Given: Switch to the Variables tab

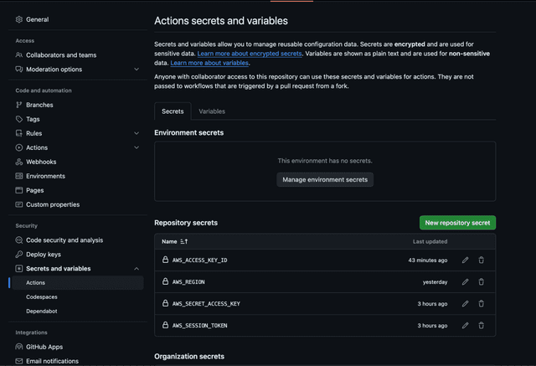Looking at the screenshot, I should pyautogui.click(x=212, y=111).
